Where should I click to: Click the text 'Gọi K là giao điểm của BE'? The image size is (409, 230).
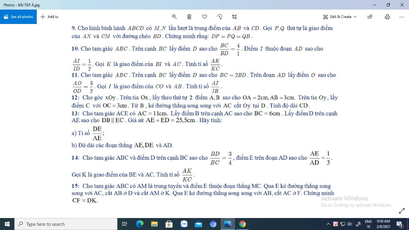[x=104, y=175]
